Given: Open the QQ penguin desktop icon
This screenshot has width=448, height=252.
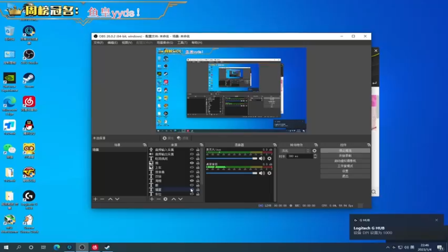Looking at the screenshot, I should point(29,128).
